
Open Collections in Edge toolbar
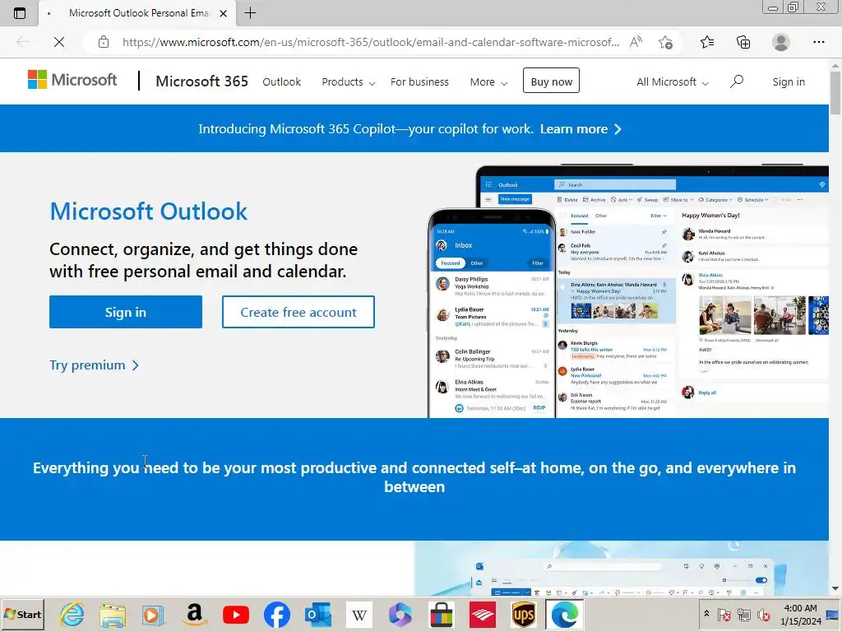[x=743, y=42]
